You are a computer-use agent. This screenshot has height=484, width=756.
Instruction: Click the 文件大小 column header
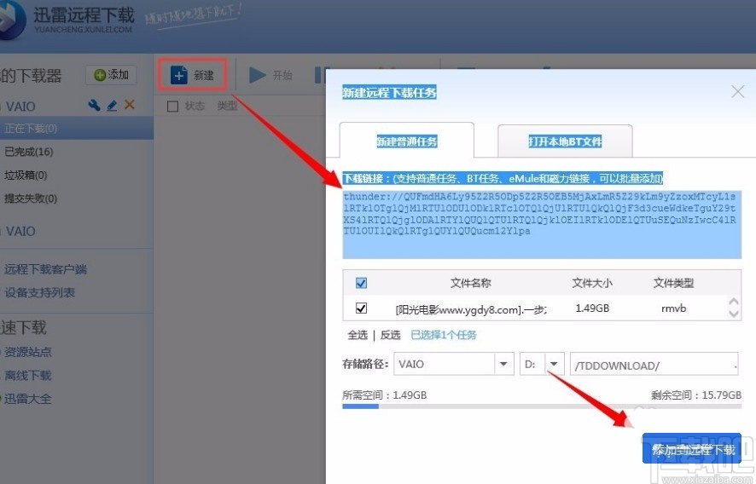592,283
